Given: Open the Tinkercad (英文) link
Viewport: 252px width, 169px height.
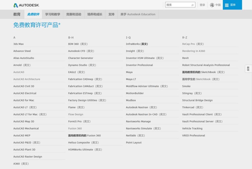Looking at the screenshot, I should pyautogui.click(x=193, y=107).
